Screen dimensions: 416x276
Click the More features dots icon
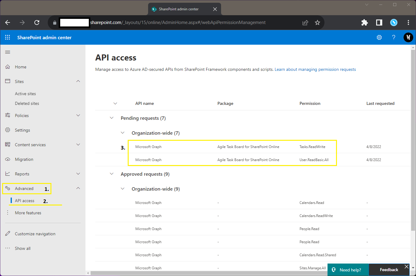tap(8, 213)
